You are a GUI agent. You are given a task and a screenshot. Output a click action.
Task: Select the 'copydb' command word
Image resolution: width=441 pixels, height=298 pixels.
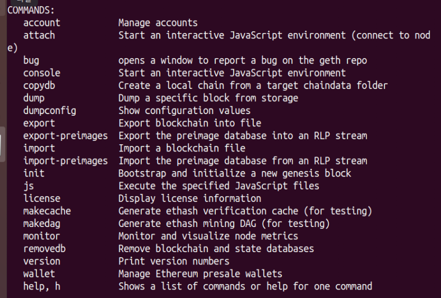click(x=39, y=86)
